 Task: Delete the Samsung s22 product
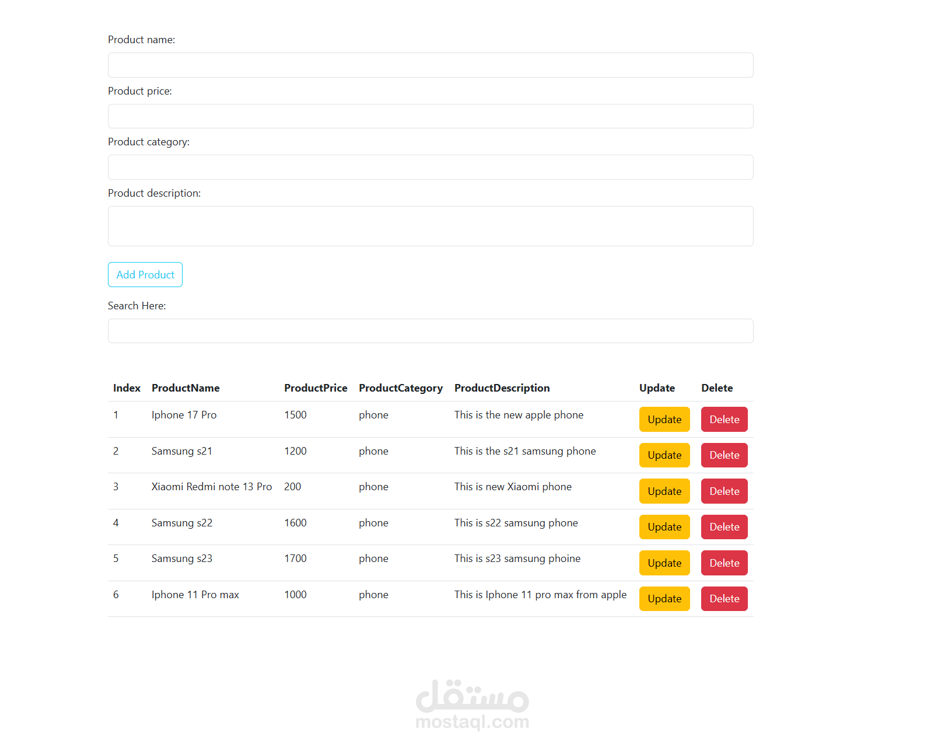[x=724, y=527]
